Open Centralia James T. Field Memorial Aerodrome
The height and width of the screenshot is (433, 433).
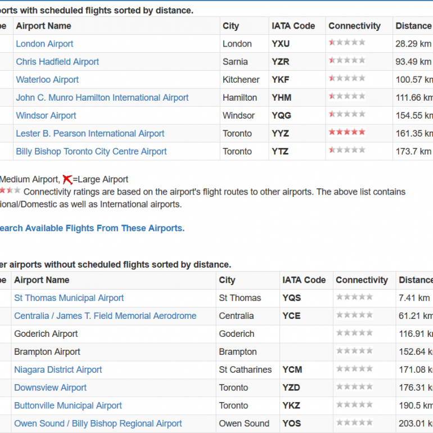pos(105,316)
